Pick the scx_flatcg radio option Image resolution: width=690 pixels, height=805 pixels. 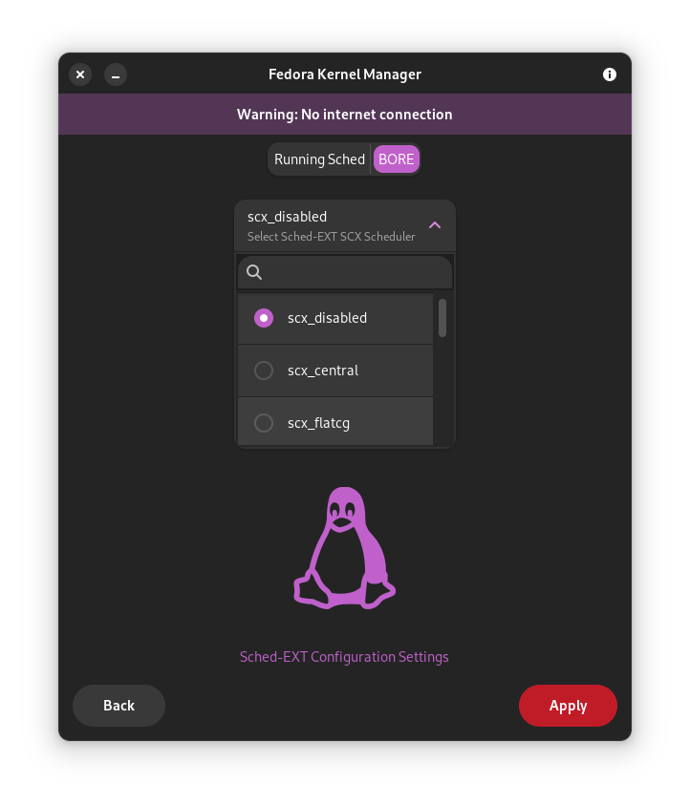pos(264,423)
